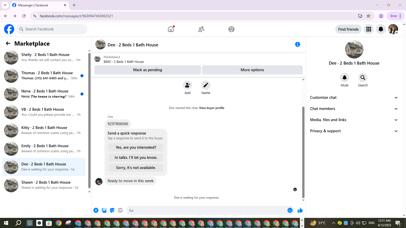The height and width of the screenshot is (228, 406).
Task: Mute this conversation with the bell icon
Action: (345, 78)
